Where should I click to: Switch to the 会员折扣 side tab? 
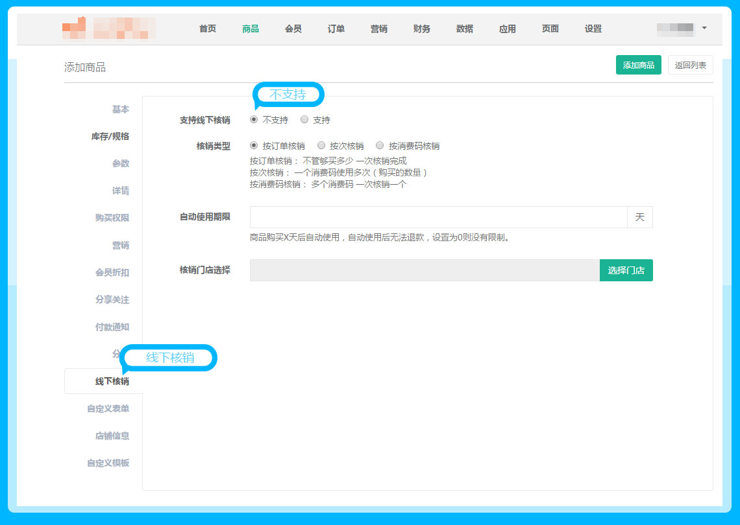[112, 272]
